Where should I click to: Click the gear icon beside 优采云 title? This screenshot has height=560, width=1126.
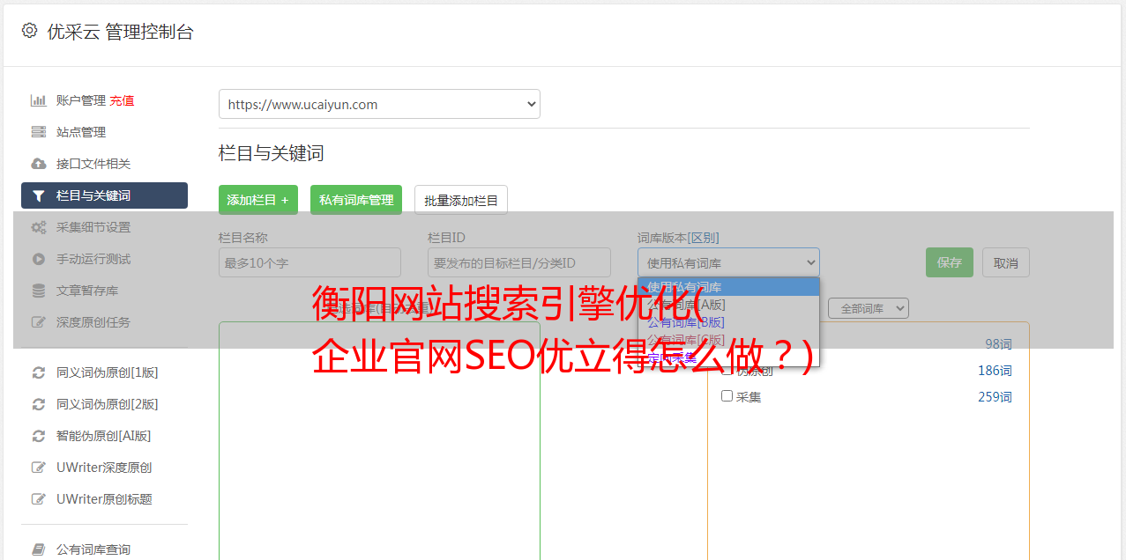(x=29, y=31)
